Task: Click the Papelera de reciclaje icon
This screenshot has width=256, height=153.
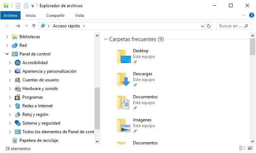Action: 15,140
